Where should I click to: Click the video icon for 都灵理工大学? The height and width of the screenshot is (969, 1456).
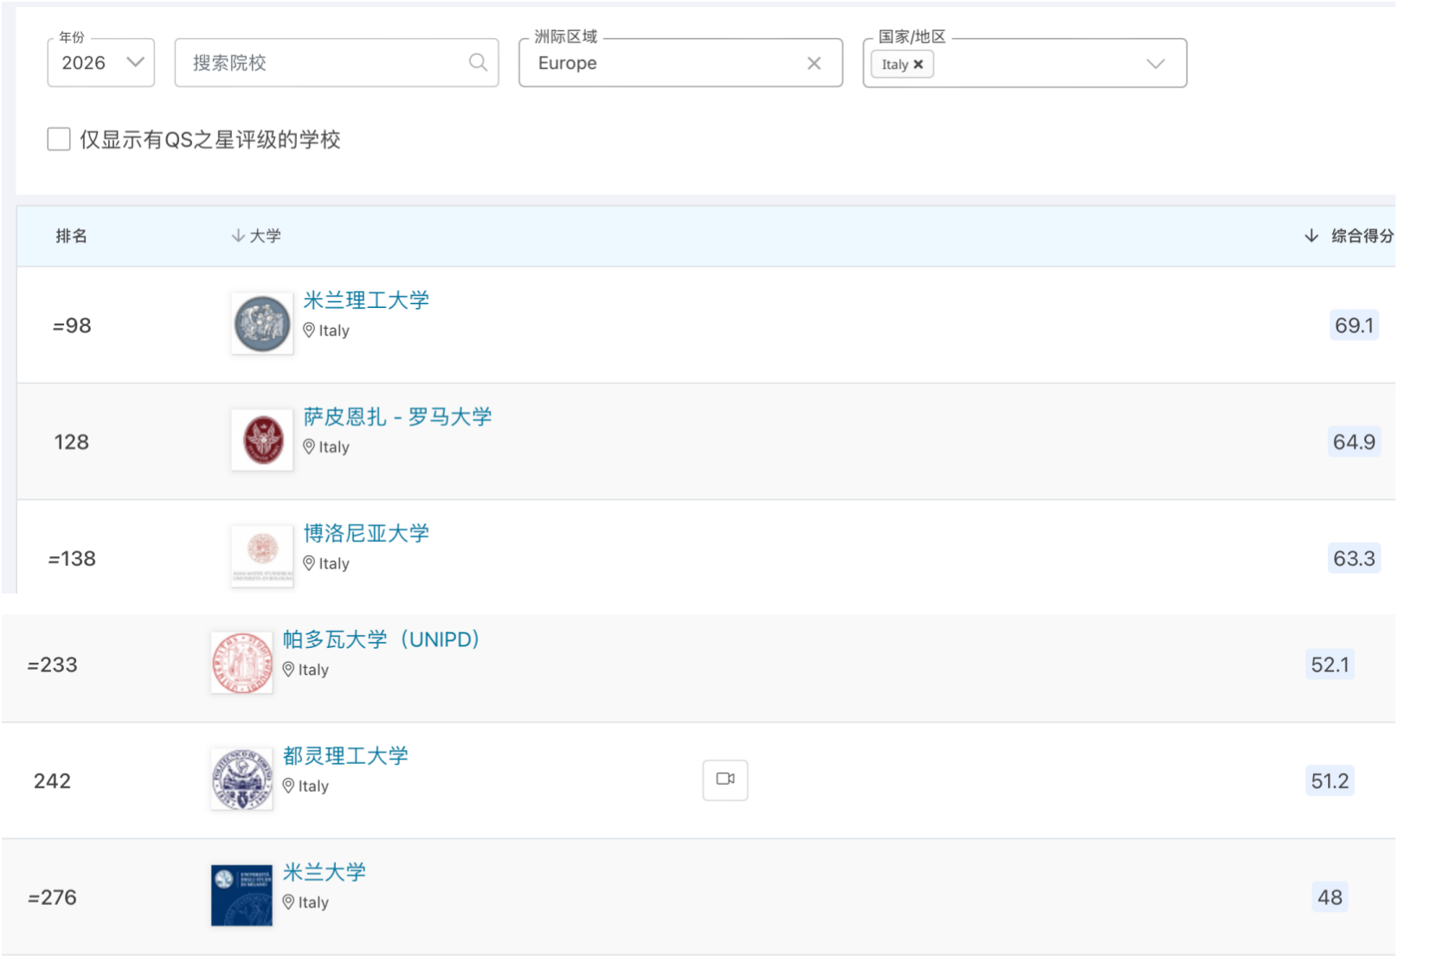pyautogui.click(x=725, y=780)
